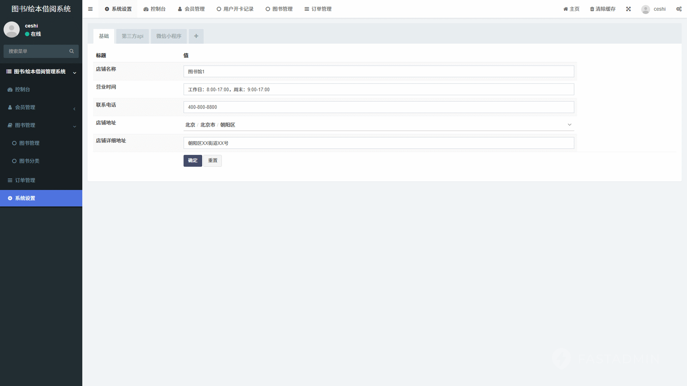This screenshot has width=687, height=386.
Task: Open the 店铺地址 region dropdown
Action: click(x=378, y=125)
